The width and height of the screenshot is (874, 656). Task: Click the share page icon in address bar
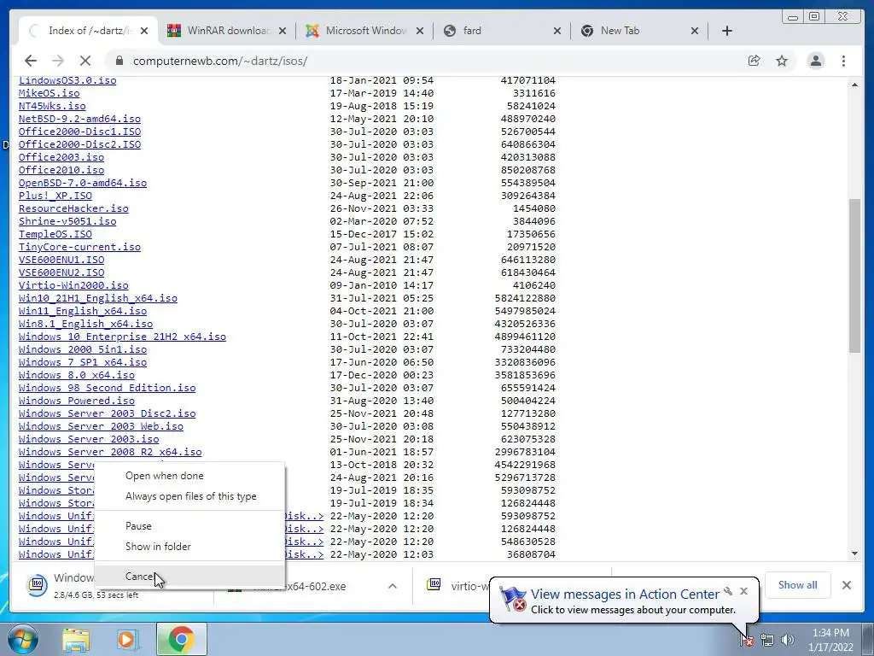[754, 61]
